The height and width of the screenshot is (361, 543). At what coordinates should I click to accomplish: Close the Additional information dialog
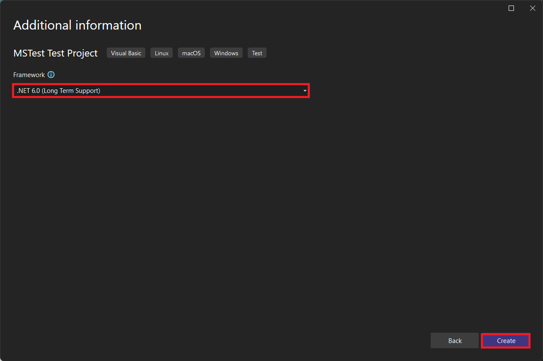tap(532, 8)
